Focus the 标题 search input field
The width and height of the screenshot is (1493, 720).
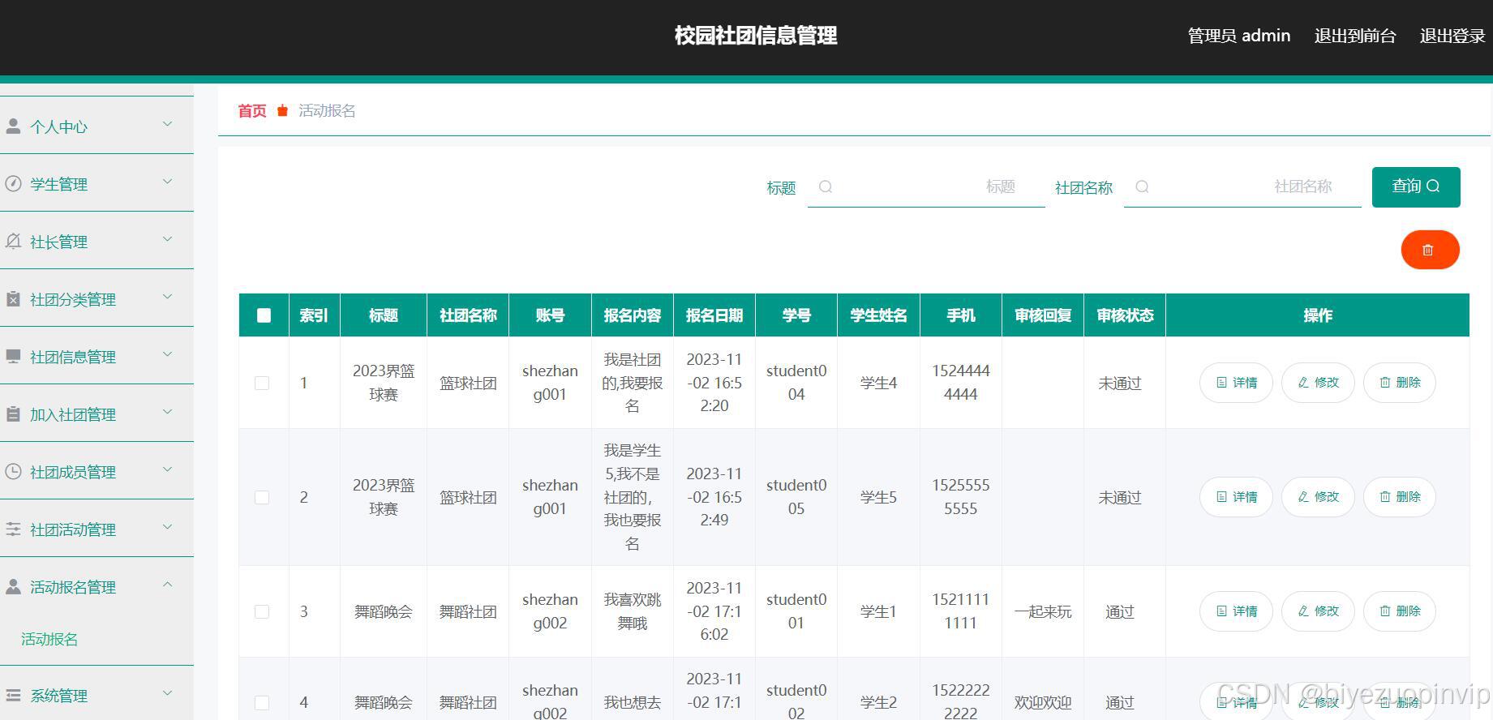point(926,187)
